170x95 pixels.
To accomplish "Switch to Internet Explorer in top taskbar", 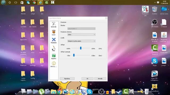I will (40, 2).
